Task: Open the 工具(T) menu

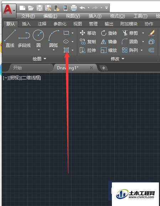Action: [x=140, y=16]
